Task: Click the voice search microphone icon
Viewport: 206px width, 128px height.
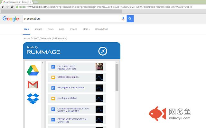Action: coord(123,19)
